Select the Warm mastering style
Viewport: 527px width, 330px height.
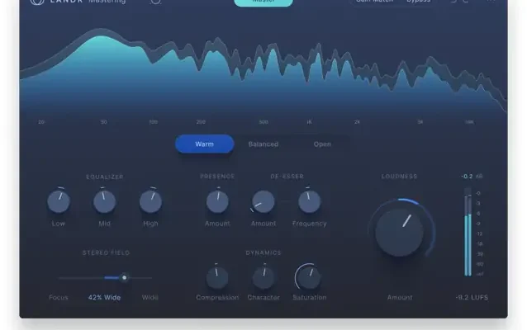(x=204, y=144)
